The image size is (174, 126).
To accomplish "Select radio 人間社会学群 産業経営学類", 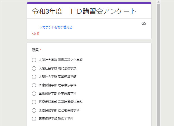I will [34, 77].
